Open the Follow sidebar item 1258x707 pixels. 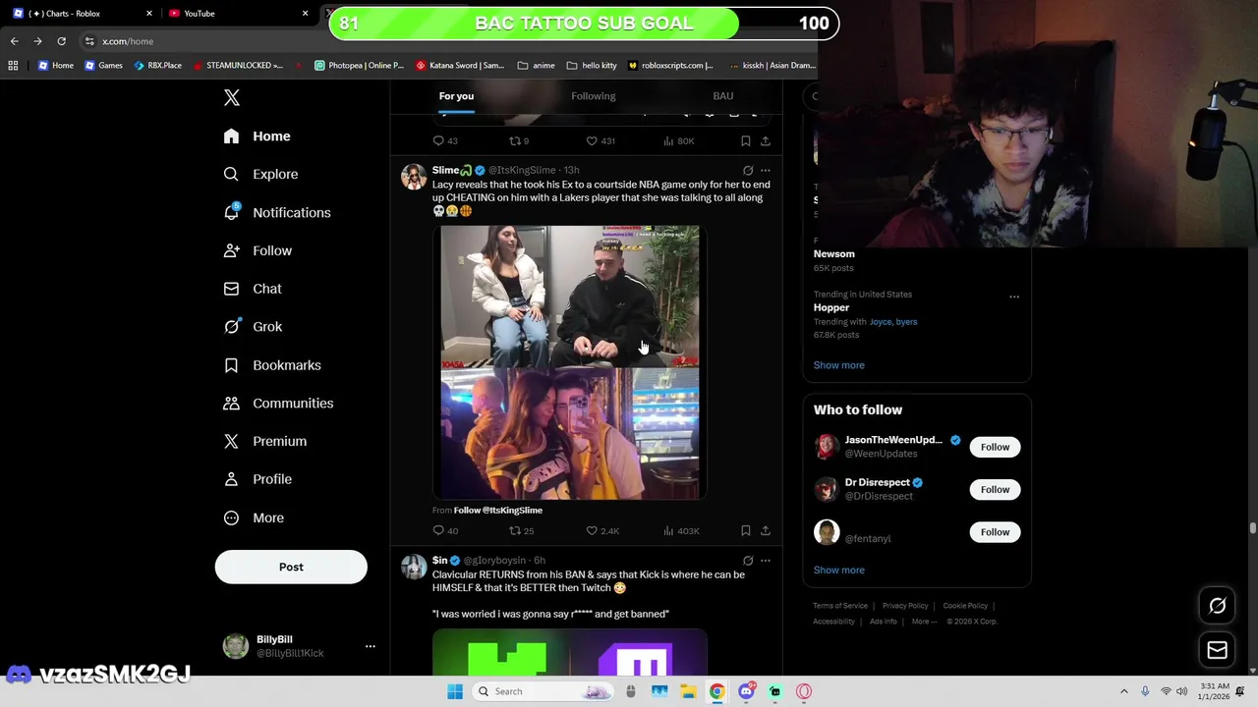point(258,250)
